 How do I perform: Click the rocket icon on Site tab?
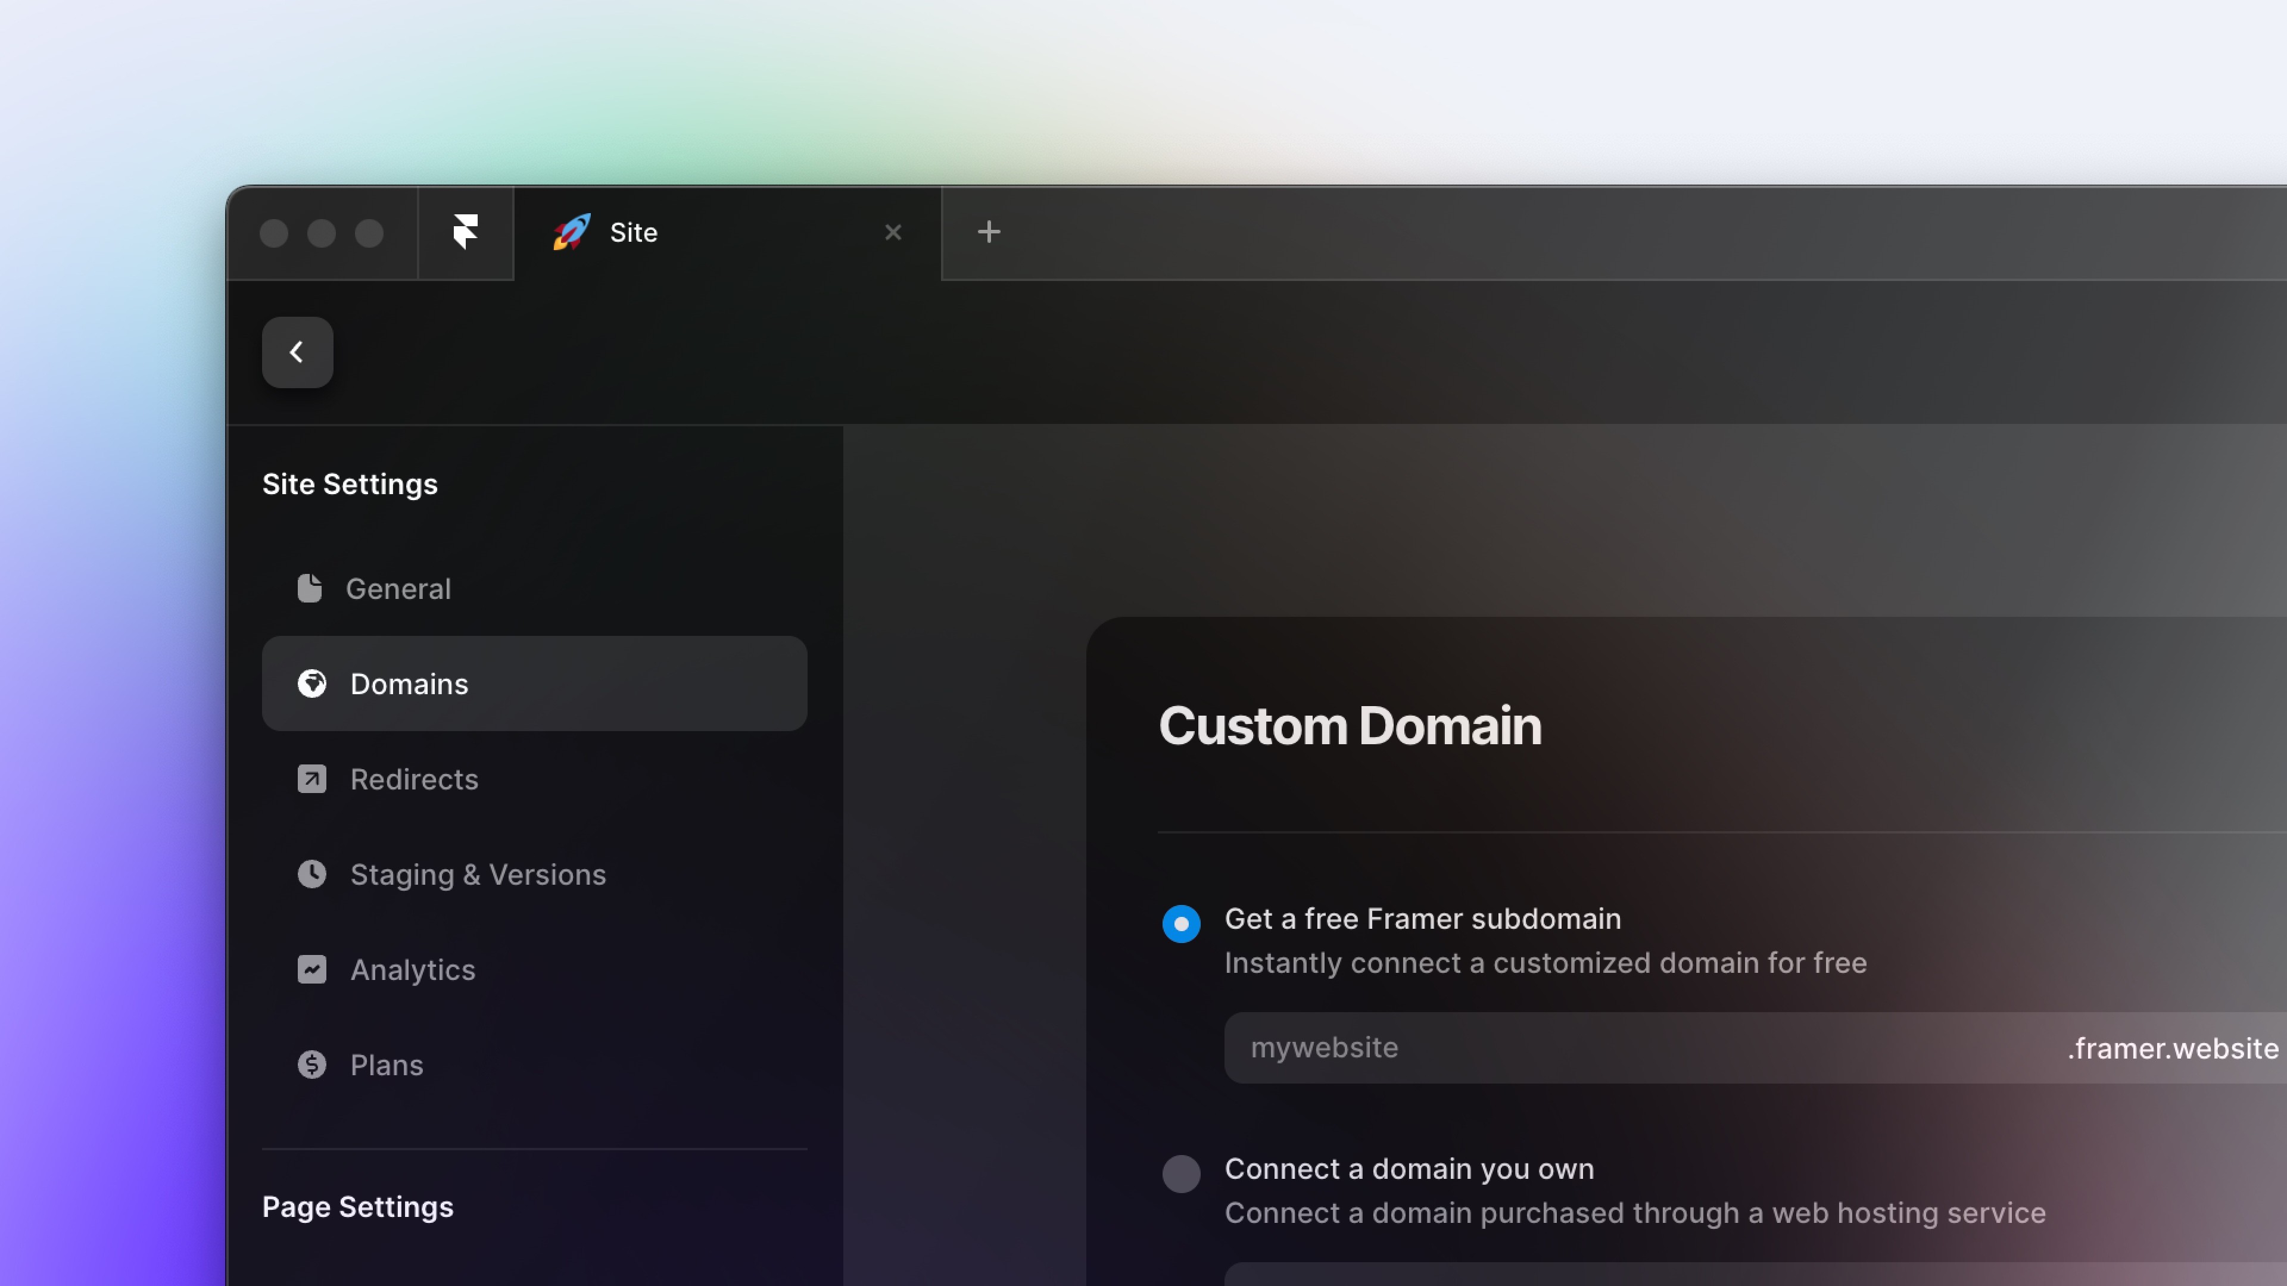(571, 233)
